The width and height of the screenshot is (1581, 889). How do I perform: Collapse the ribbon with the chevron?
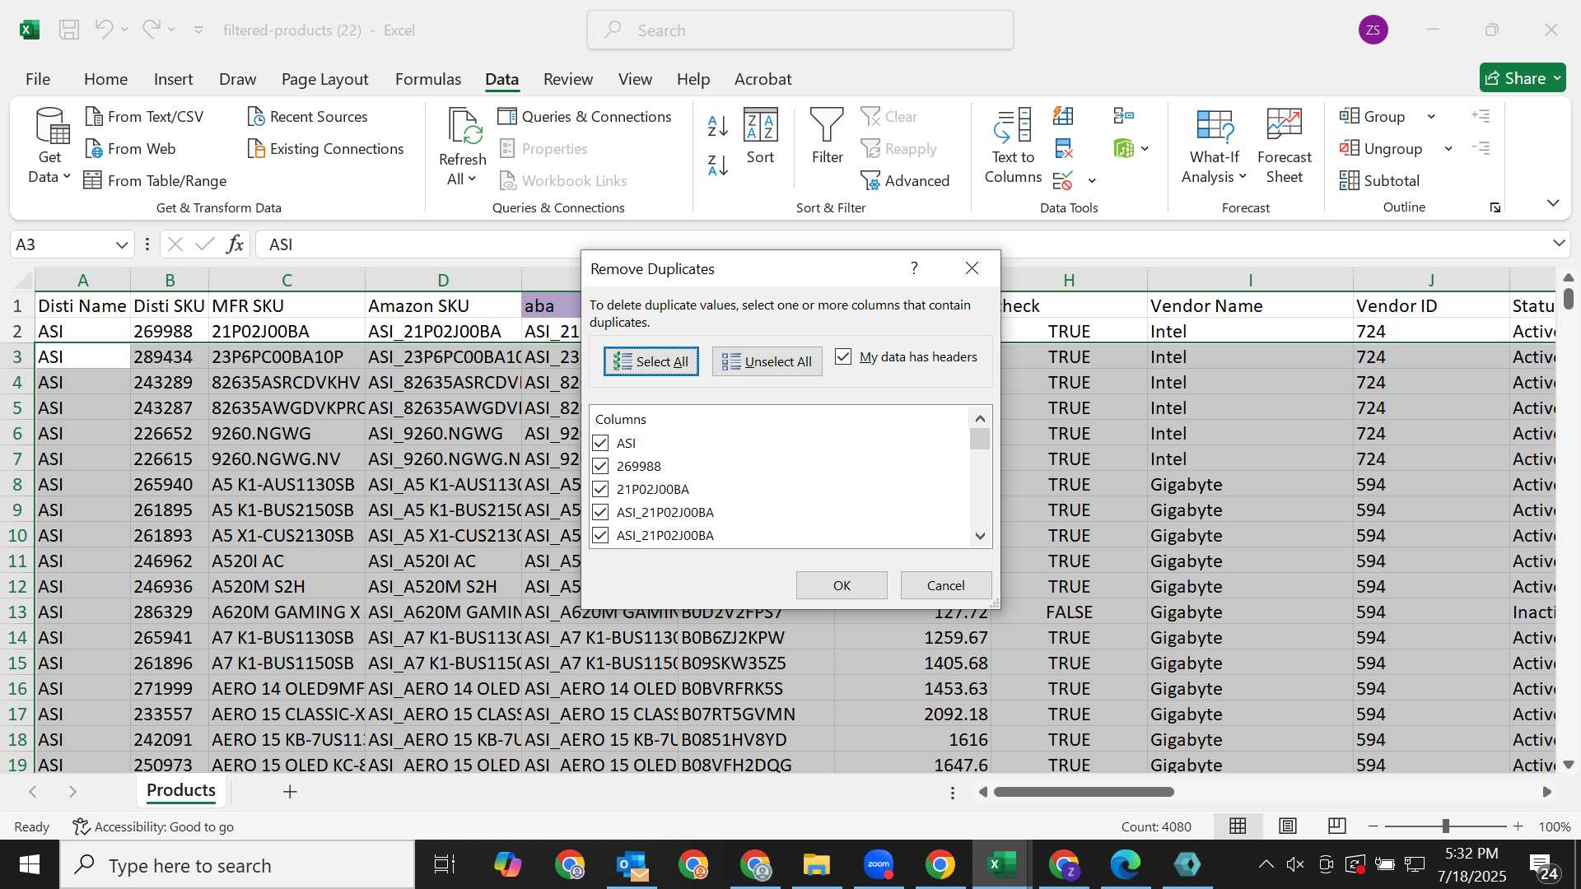pos(1553,202)
